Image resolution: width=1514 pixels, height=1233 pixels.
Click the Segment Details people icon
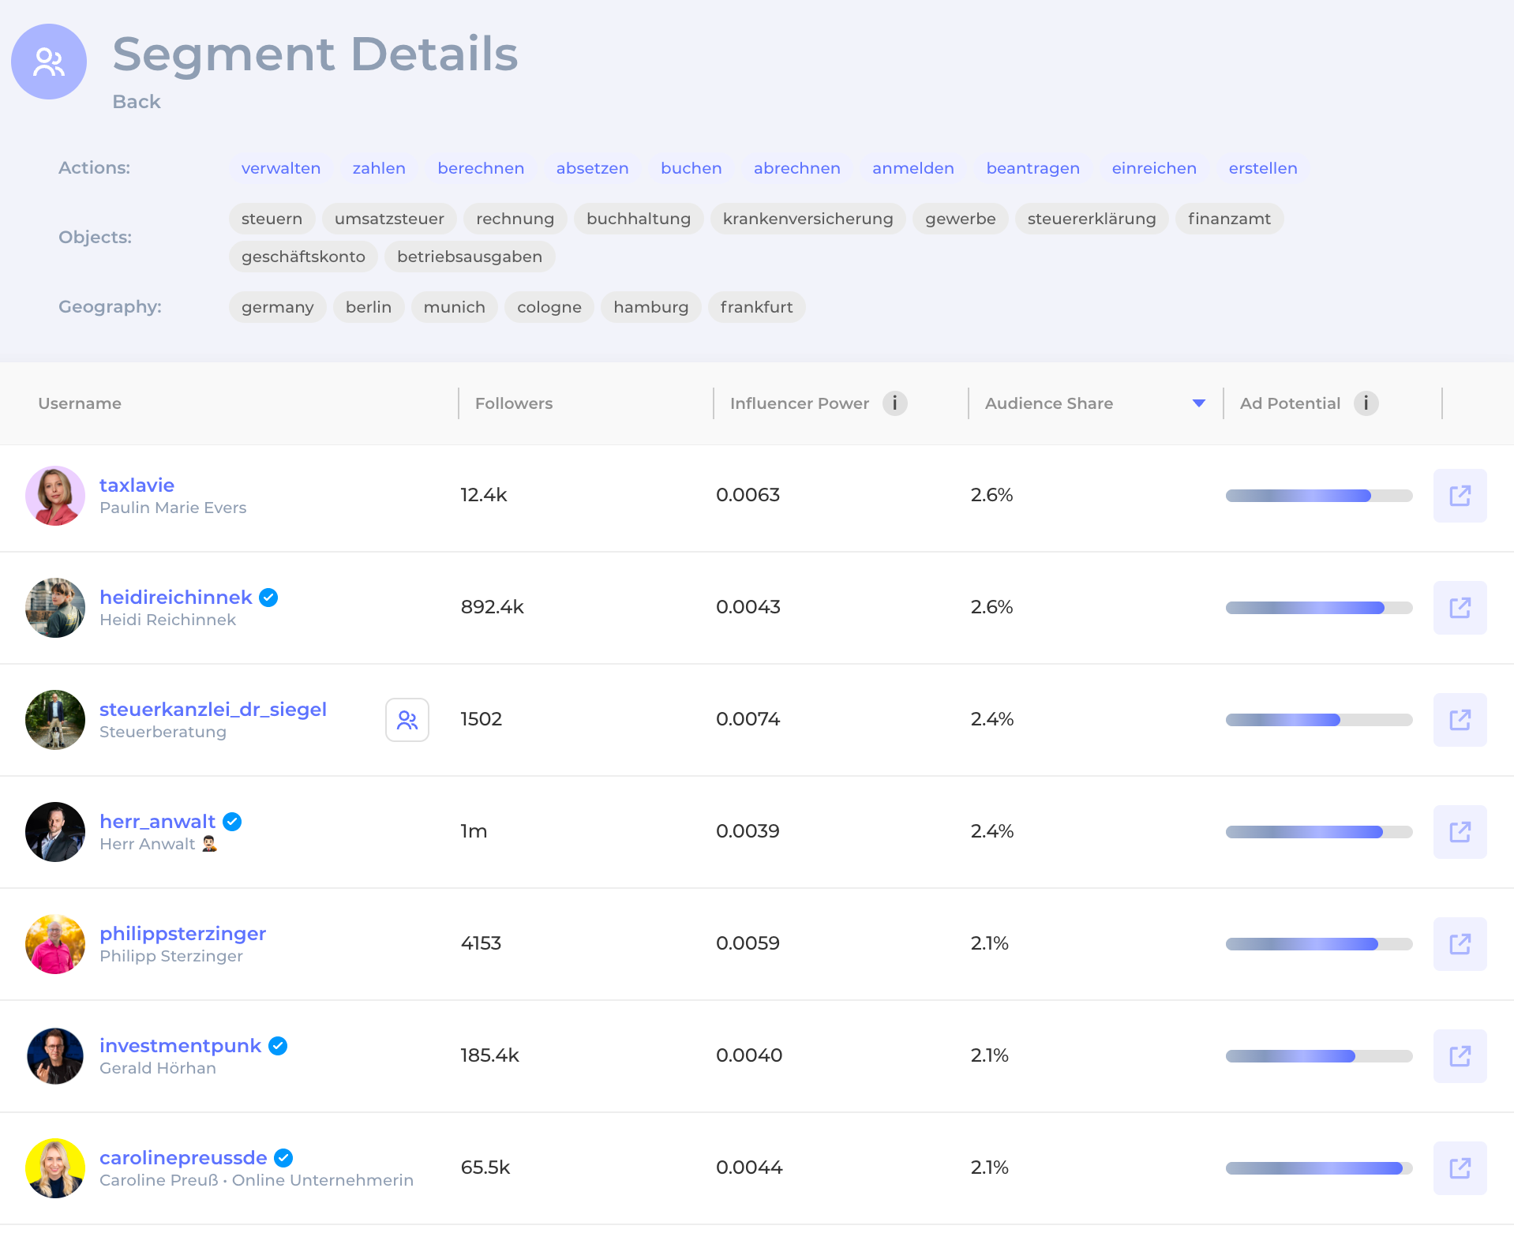(48, 61)
